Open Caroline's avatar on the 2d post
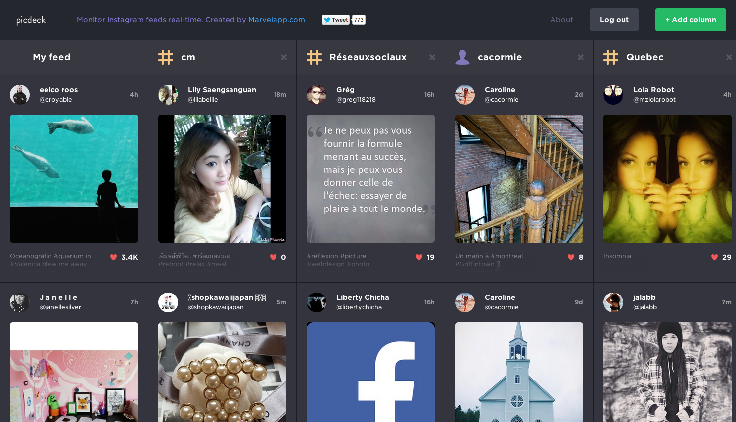736x422 pixels. pyautogui.click(x=465, y=95)
